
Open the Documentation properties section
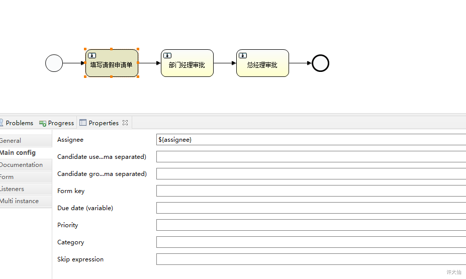point(26,164)
